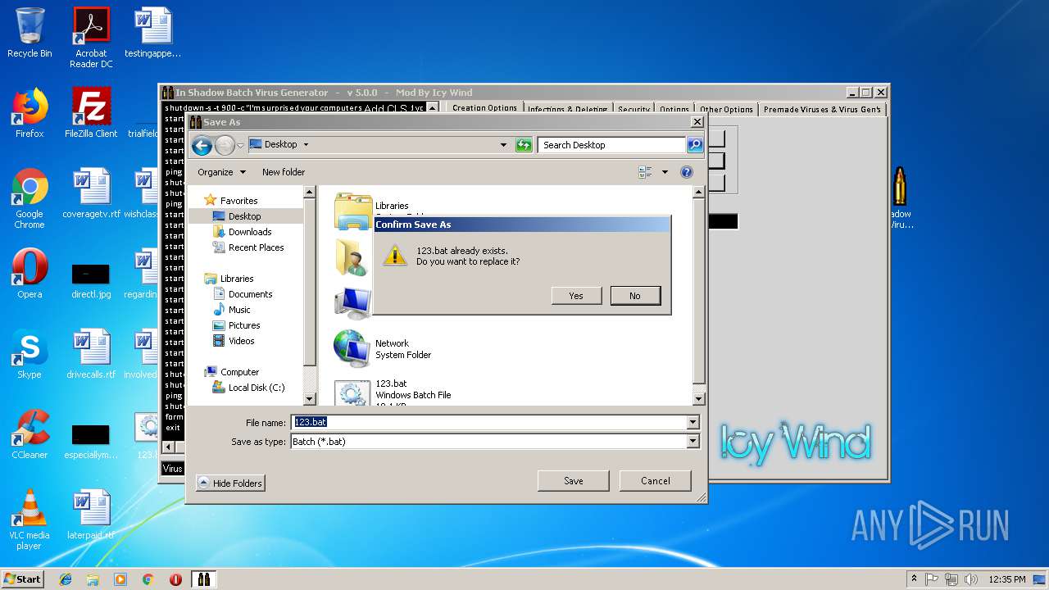Show hidden tray icons arrow

pos(914,579)
